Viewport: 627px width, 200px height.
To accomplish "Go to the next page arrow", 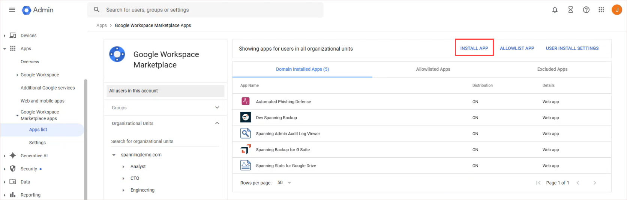I will (x=595, y=183).
